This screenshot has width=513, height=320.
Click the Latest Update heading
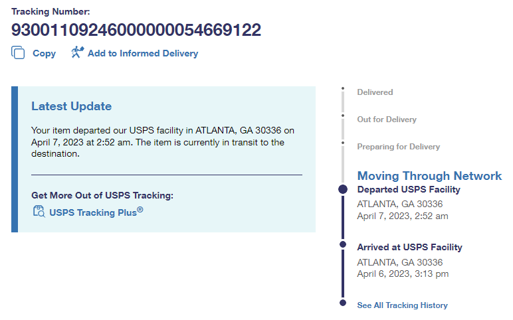click(71, 106)
